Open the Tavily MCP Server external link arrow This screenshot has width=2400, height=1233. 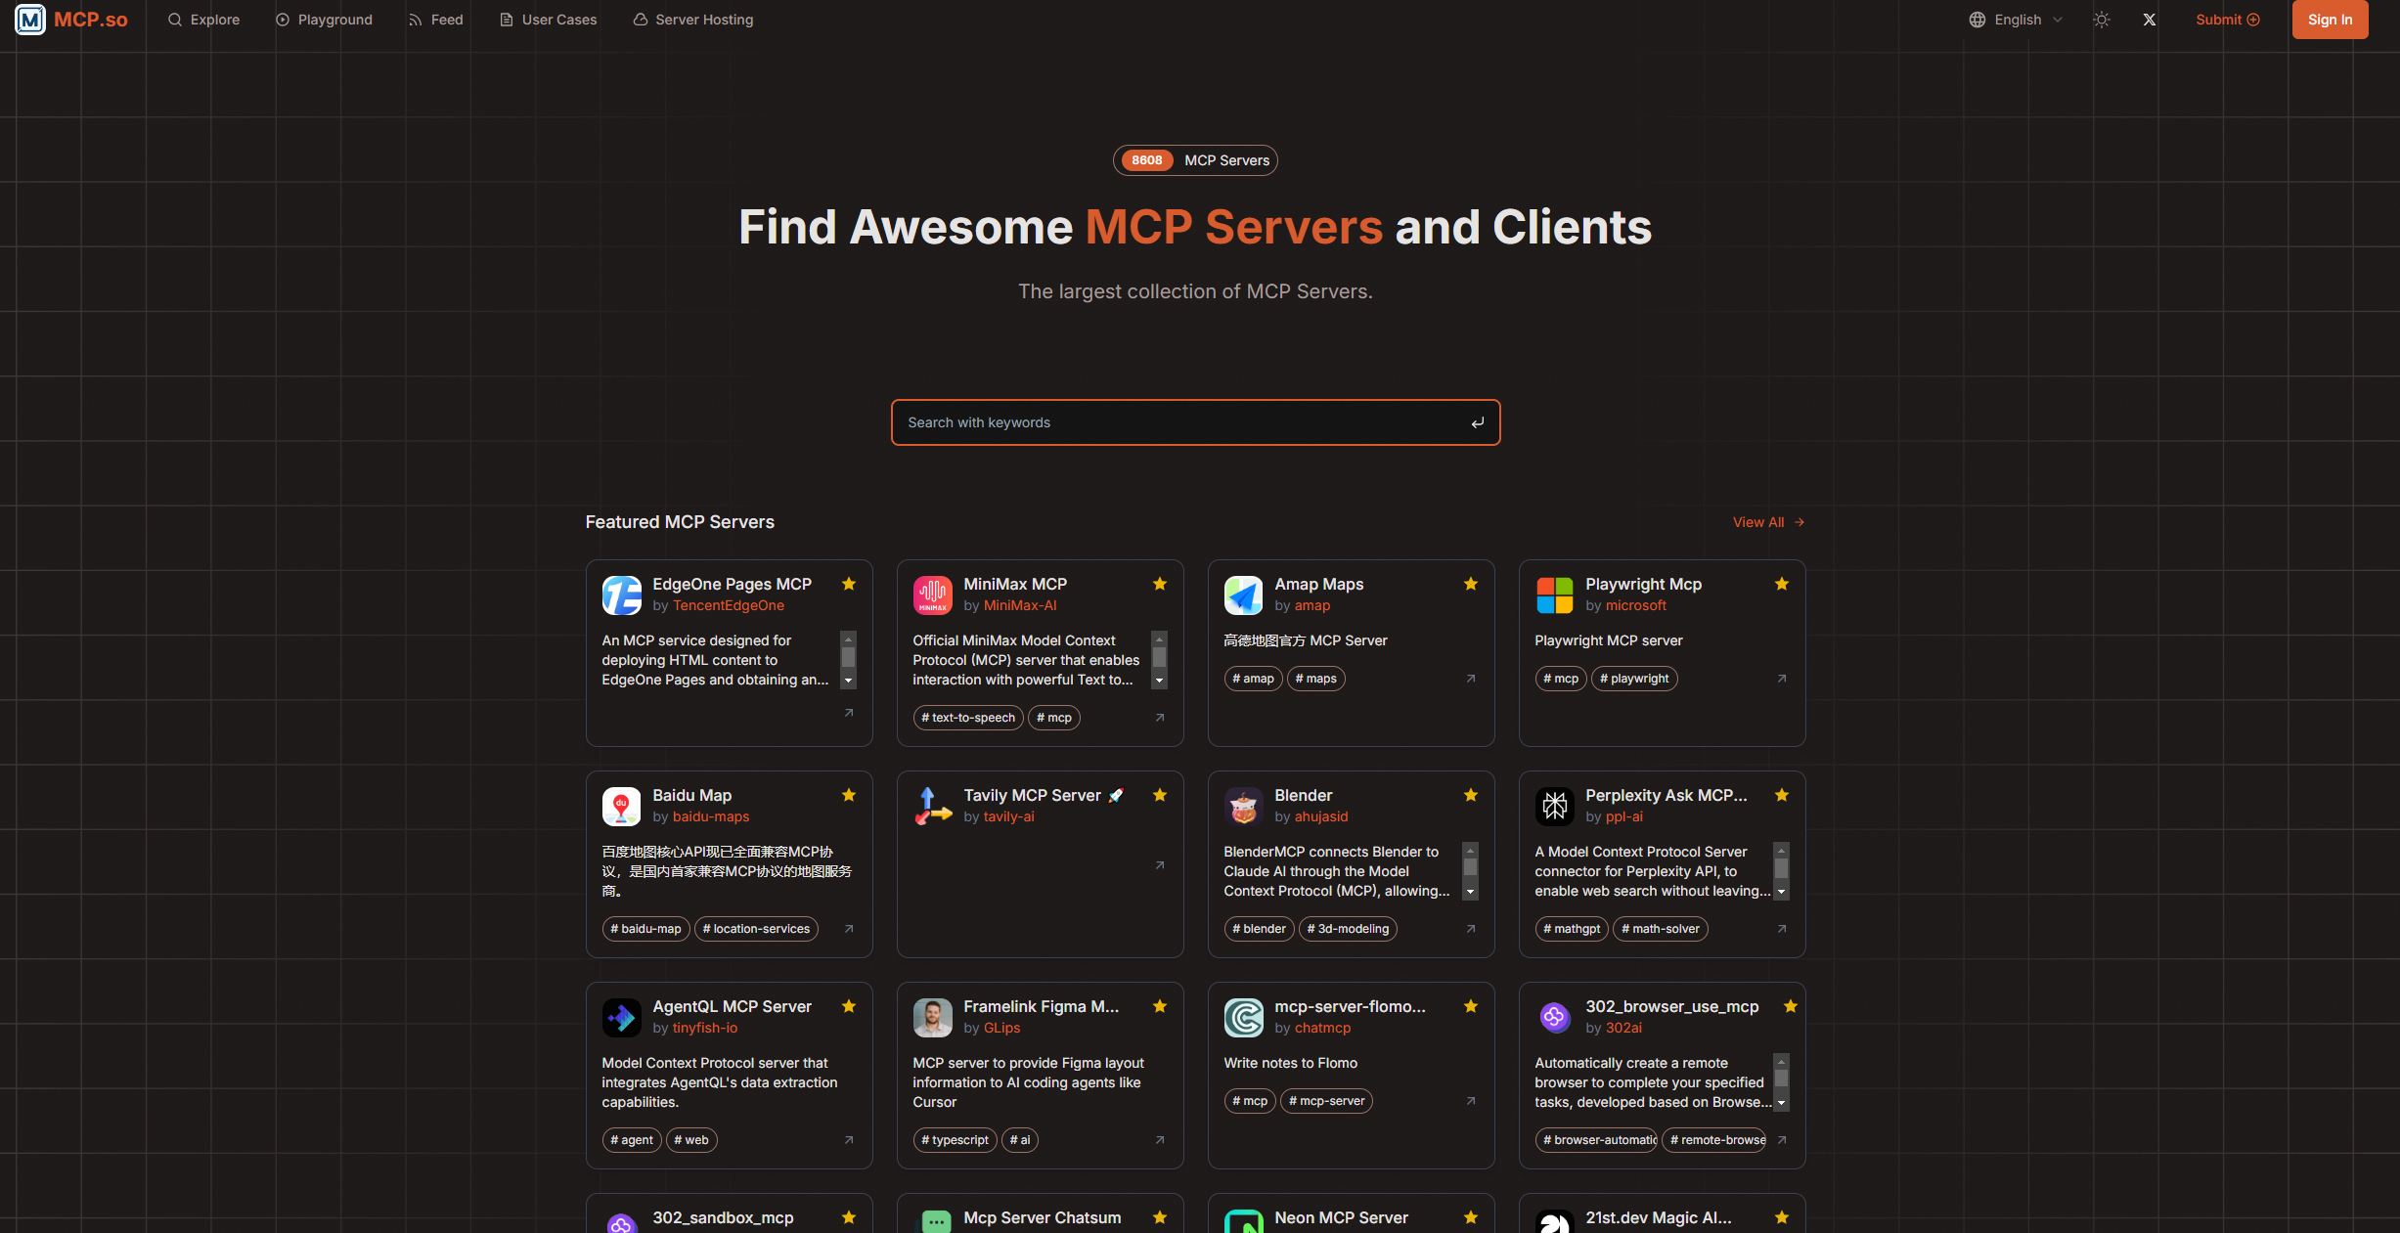point(1159,866)
